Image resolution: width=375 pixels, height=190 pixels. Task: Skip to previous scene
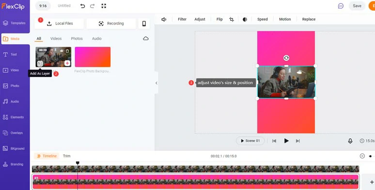click(x=274, y=141)
